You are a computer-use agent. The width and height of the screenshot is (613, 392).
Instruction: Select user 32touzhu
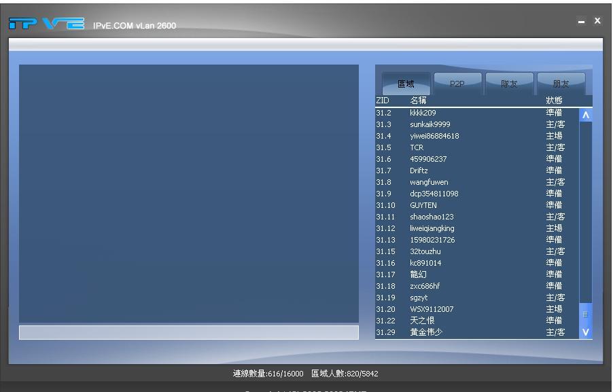coord(477,251)
